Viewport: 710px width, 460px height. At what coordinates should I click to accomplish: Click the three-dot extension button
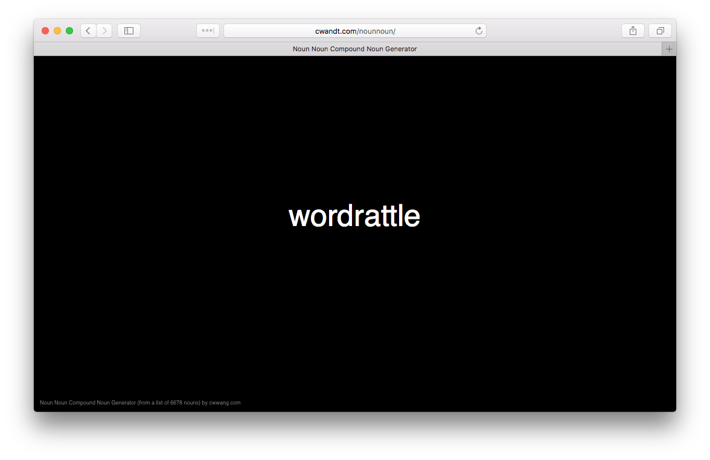pyautogui.click(x=208, y=31)
